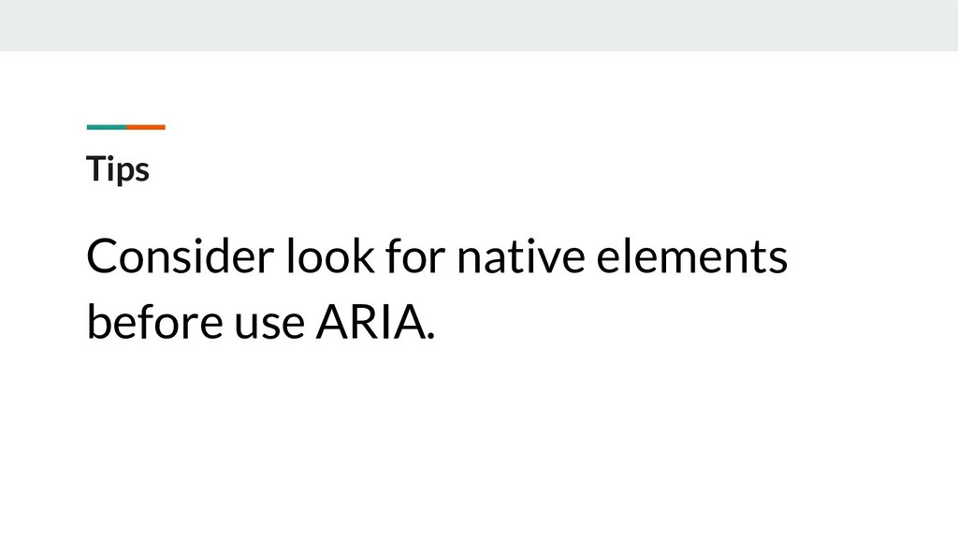
Task: Select the orange accent line segment
Action: click(146, 127)
